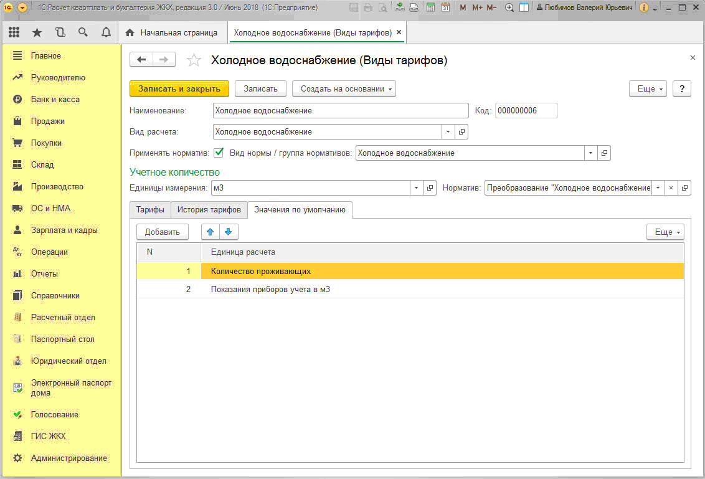705x479 pixels.
Task: Click Записать и закрыть button
Action: (x=179, y=88)
